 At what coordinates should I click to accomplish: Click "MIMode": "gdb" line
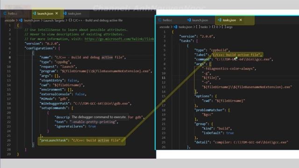coord(54,99)
